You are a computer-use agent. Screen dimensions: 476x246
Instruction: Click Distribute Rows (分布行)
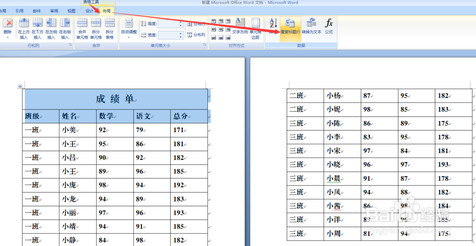pyautogui.click(x=196, y=24)
